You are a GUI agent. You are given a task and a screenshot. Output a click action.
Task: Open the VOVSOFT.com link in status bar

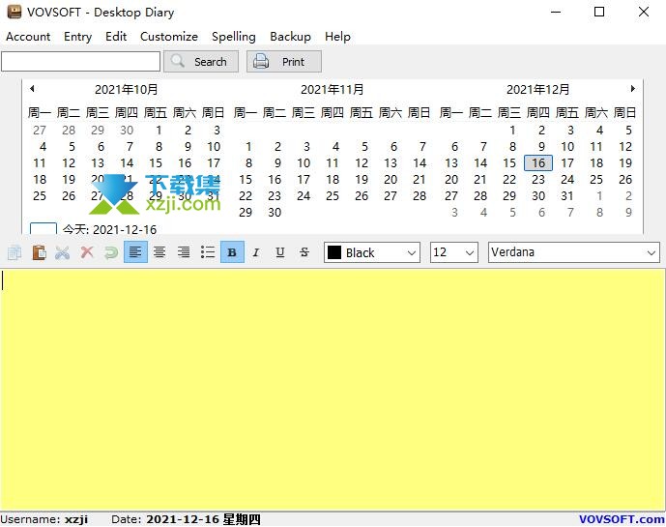pos(622,519)
